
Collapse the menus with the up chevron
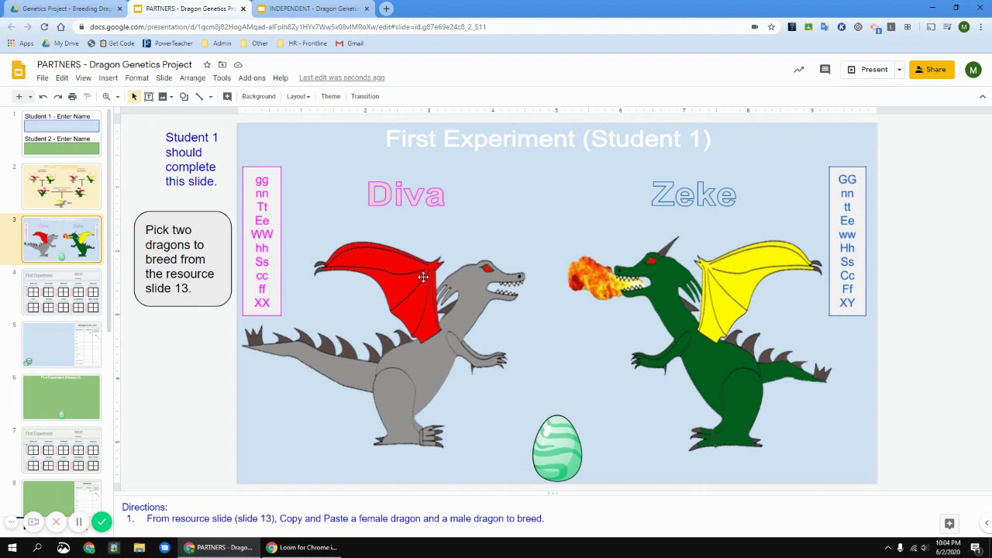[x=983, y=96]
